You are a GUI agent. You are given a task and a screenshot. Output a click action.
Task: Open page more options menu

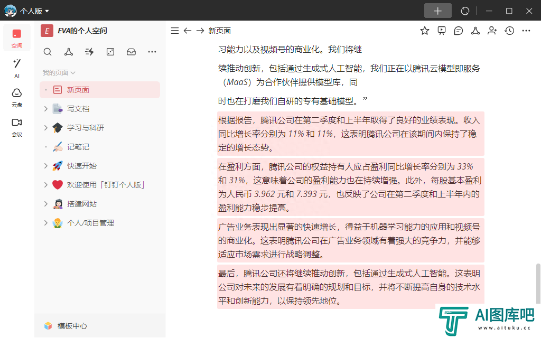(x=526, y=31)
